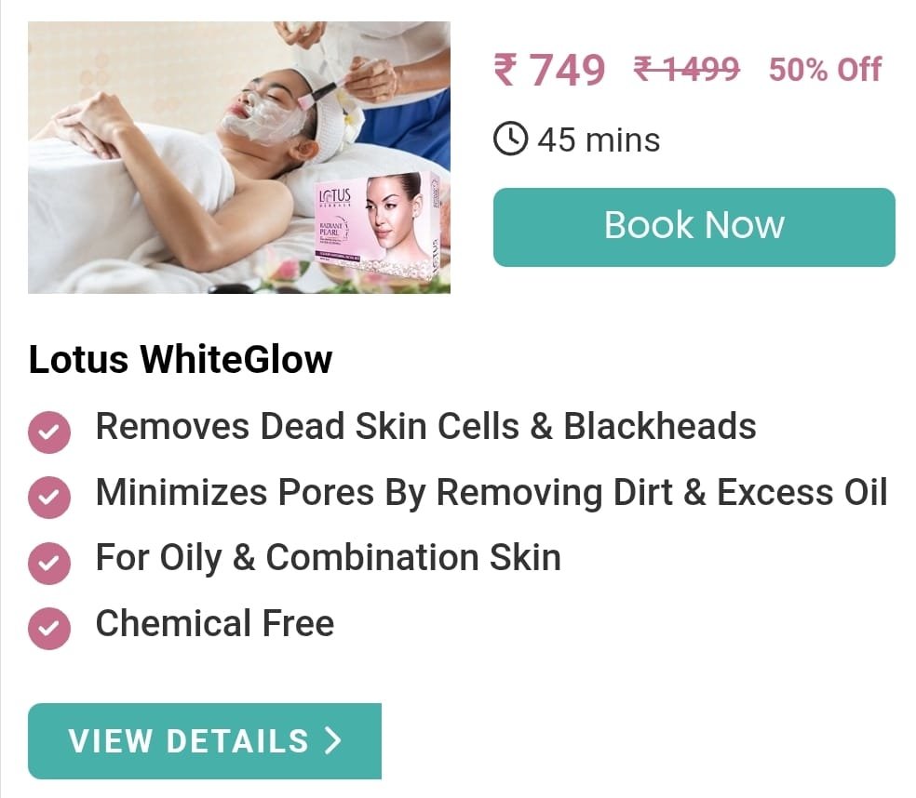
Task: Click the 45 mins duration text
Action: click(x=599, y=140)
